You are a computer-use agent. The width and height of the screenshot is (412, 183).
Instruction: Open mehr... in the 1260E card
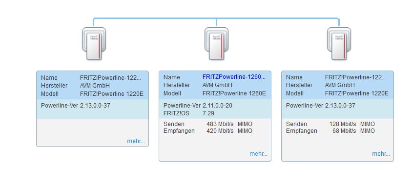pos(258,154)
